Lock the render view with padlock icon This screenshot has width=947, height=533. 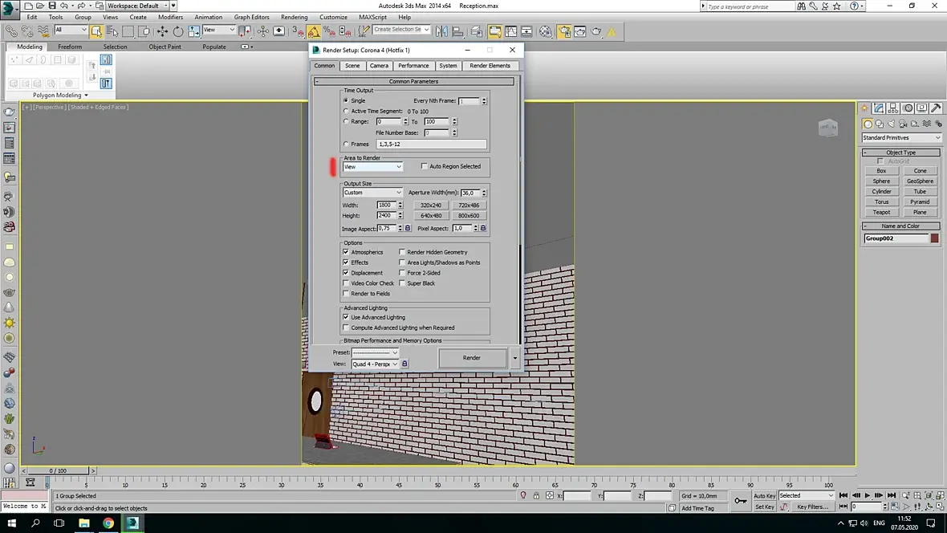[x=404, y=364]
